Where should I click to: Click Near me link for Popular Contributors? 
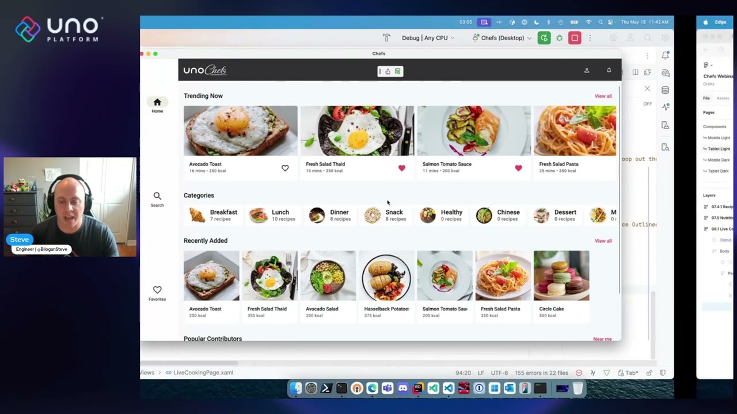pos(602,339)
